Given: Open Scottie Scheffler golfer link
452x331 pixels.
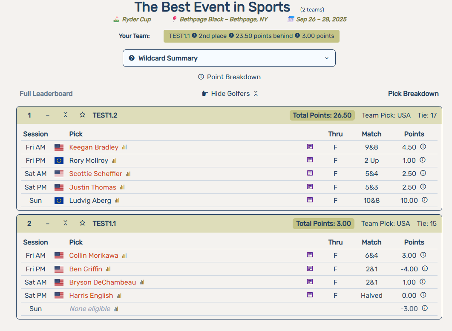Looking at the screenshot, I should pyautogui.click(x=96, y=174).
